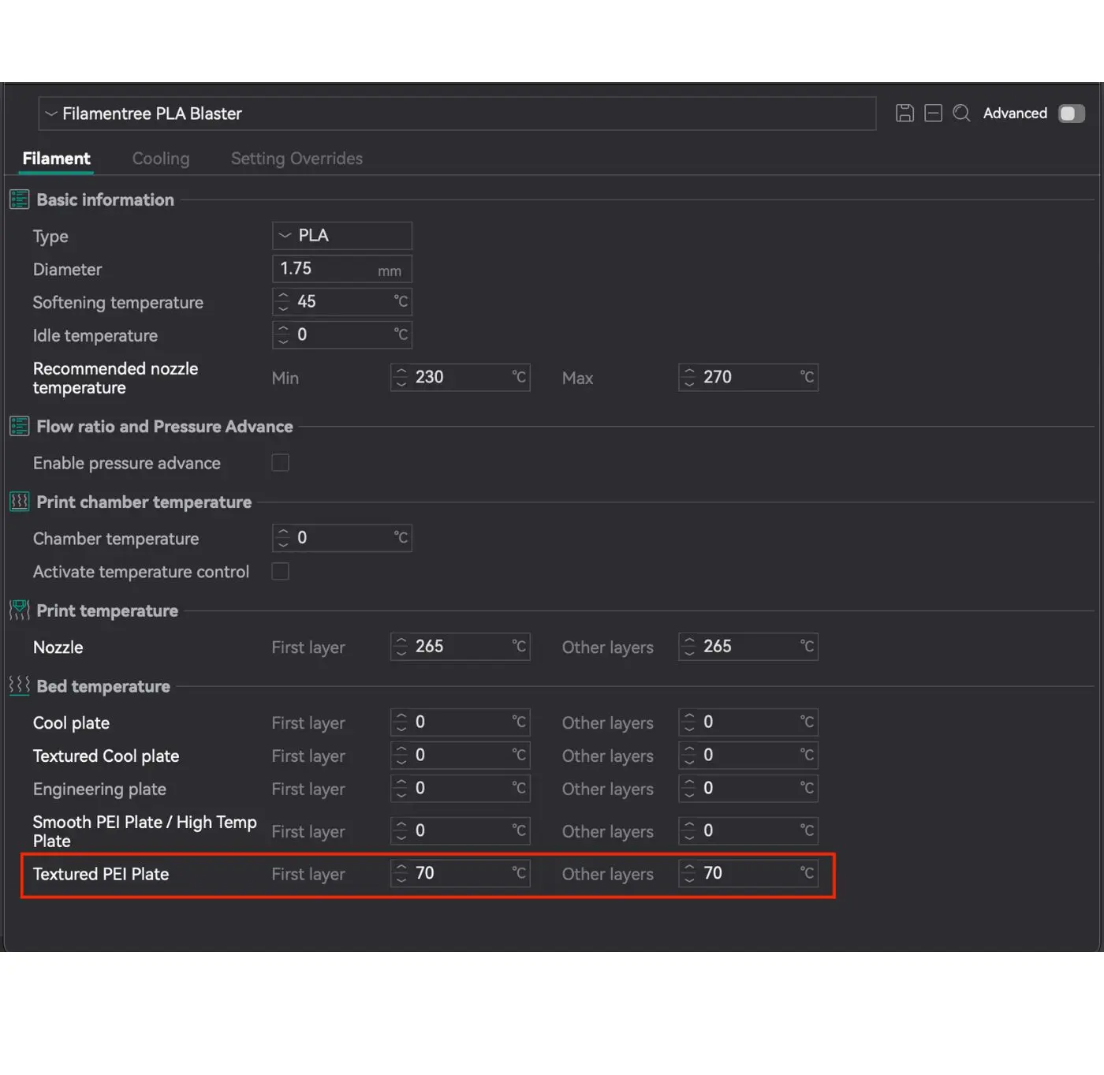The image size is (1104, 1075).
Task: Open the Filamentree PLA Blaster preset dropdown
Action: tap(457, 114)
